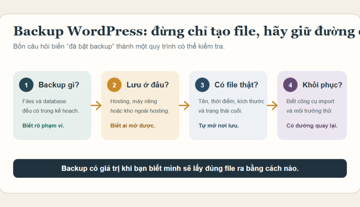
Task: Select the 'Khôi phục?' card heading
Action: coord(322,85)
